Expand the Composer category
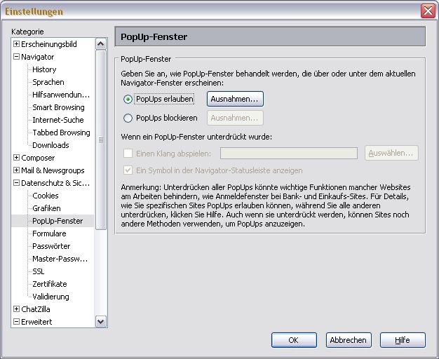The height and width of the screenshot is (359, 439). (17, 157)
